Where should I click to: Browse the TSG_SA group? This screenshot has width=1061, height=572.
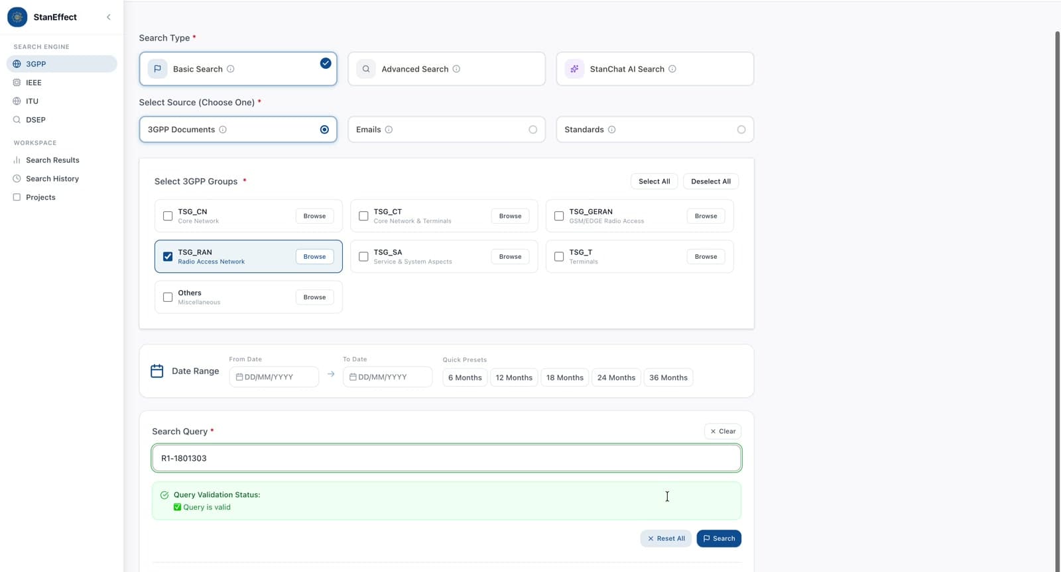pyautogui.click(x=510, y=256)
